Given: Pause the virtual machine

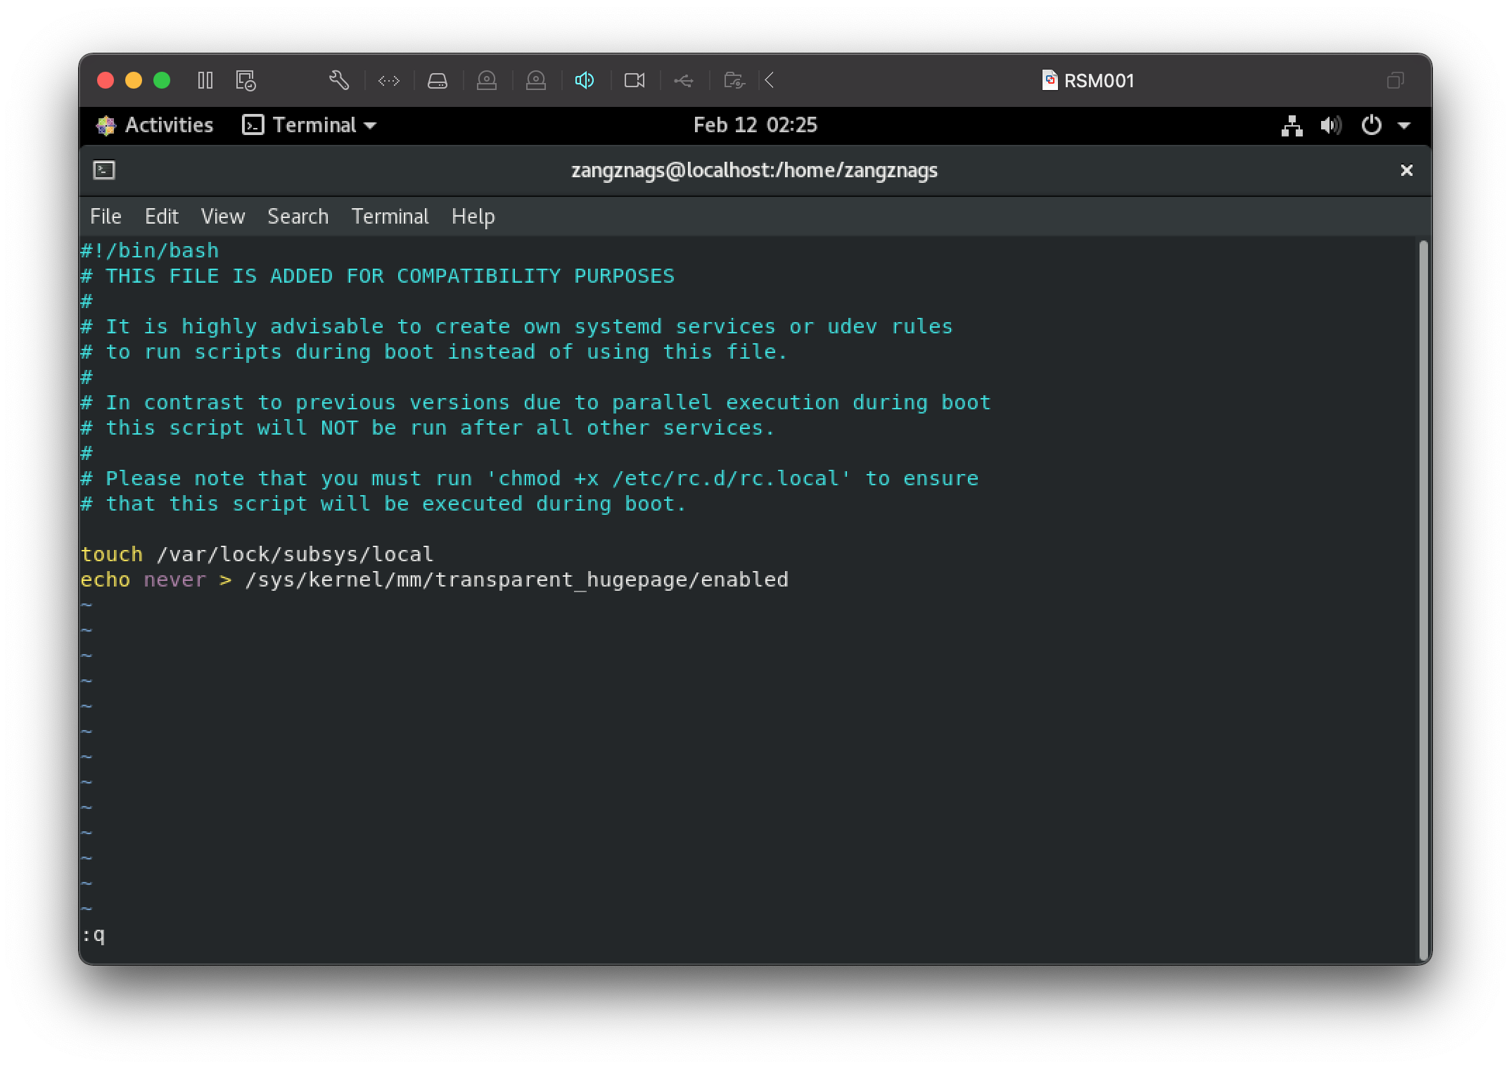Looking at the screenshot, I should tap(205, 80).
